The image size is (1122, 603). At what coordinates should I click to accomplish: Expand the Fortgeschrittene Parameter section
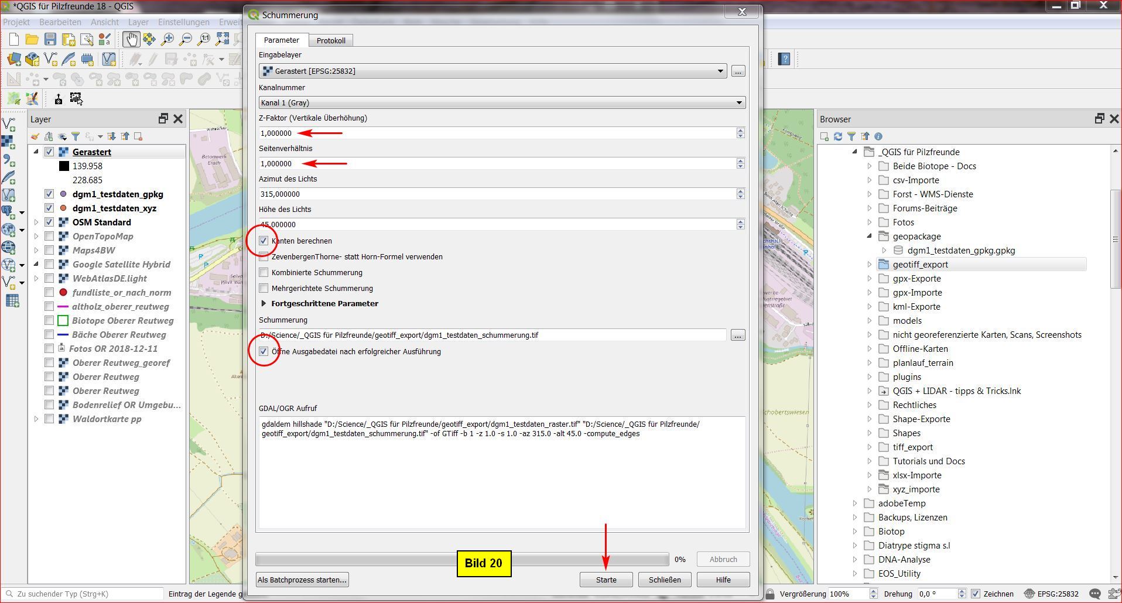(x=264, y=304)
